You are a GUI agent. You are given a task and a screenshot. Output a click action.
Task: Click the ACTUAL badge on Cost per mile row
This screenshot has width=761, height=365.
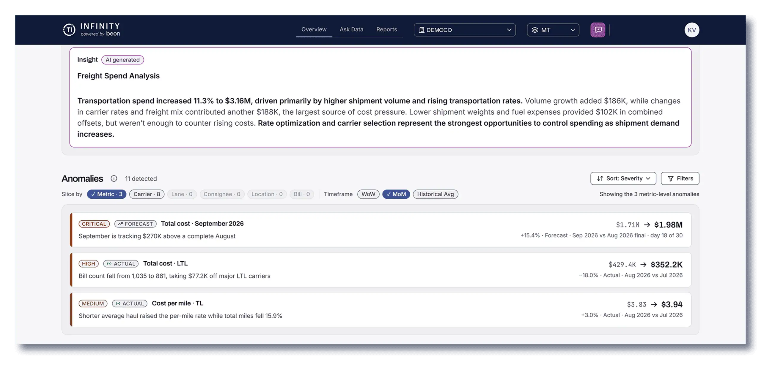129,303
